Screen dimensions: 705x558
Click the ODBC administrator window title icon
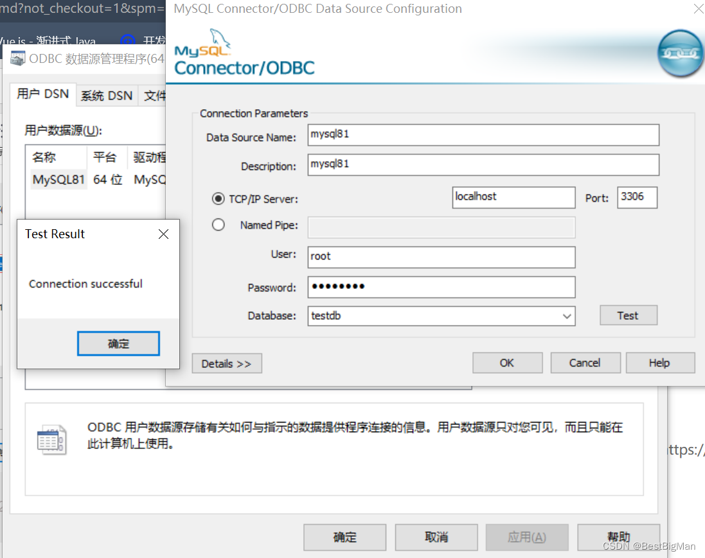(x=17, y=58)
